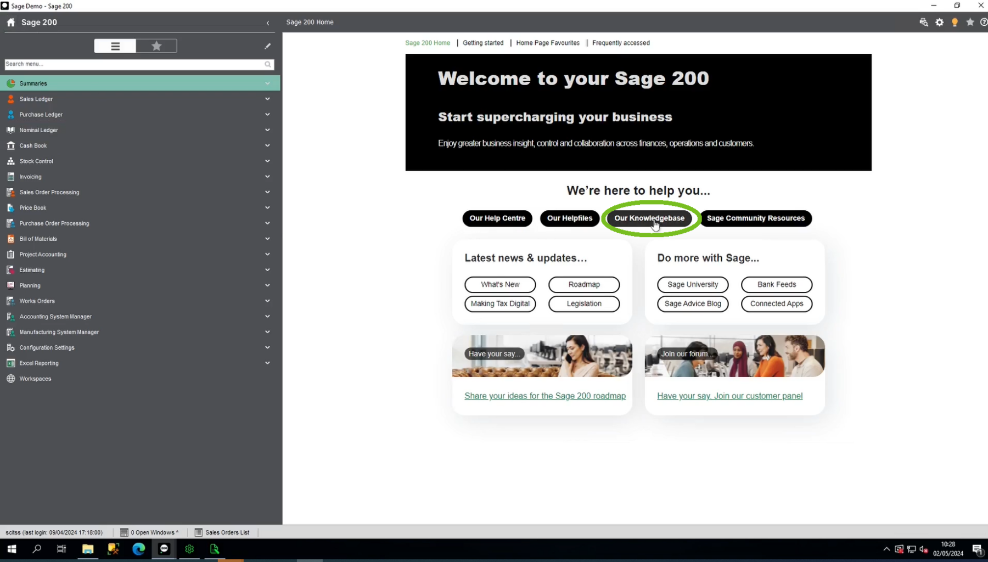Switch sidebar to list menu view
This screenshot has height=562, width=988.
point(115,46)
